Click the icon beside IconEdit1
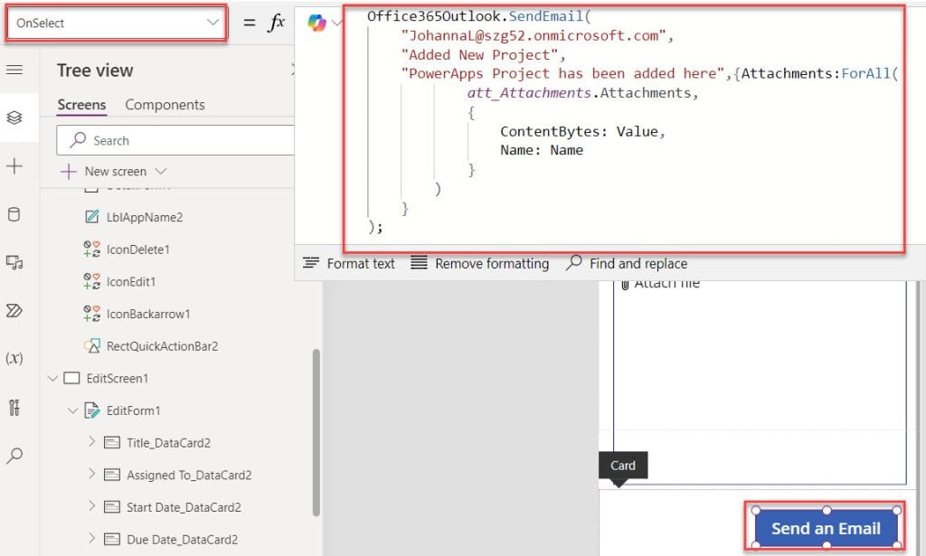This screenshot has height=556, width=926. pos(91,281)
